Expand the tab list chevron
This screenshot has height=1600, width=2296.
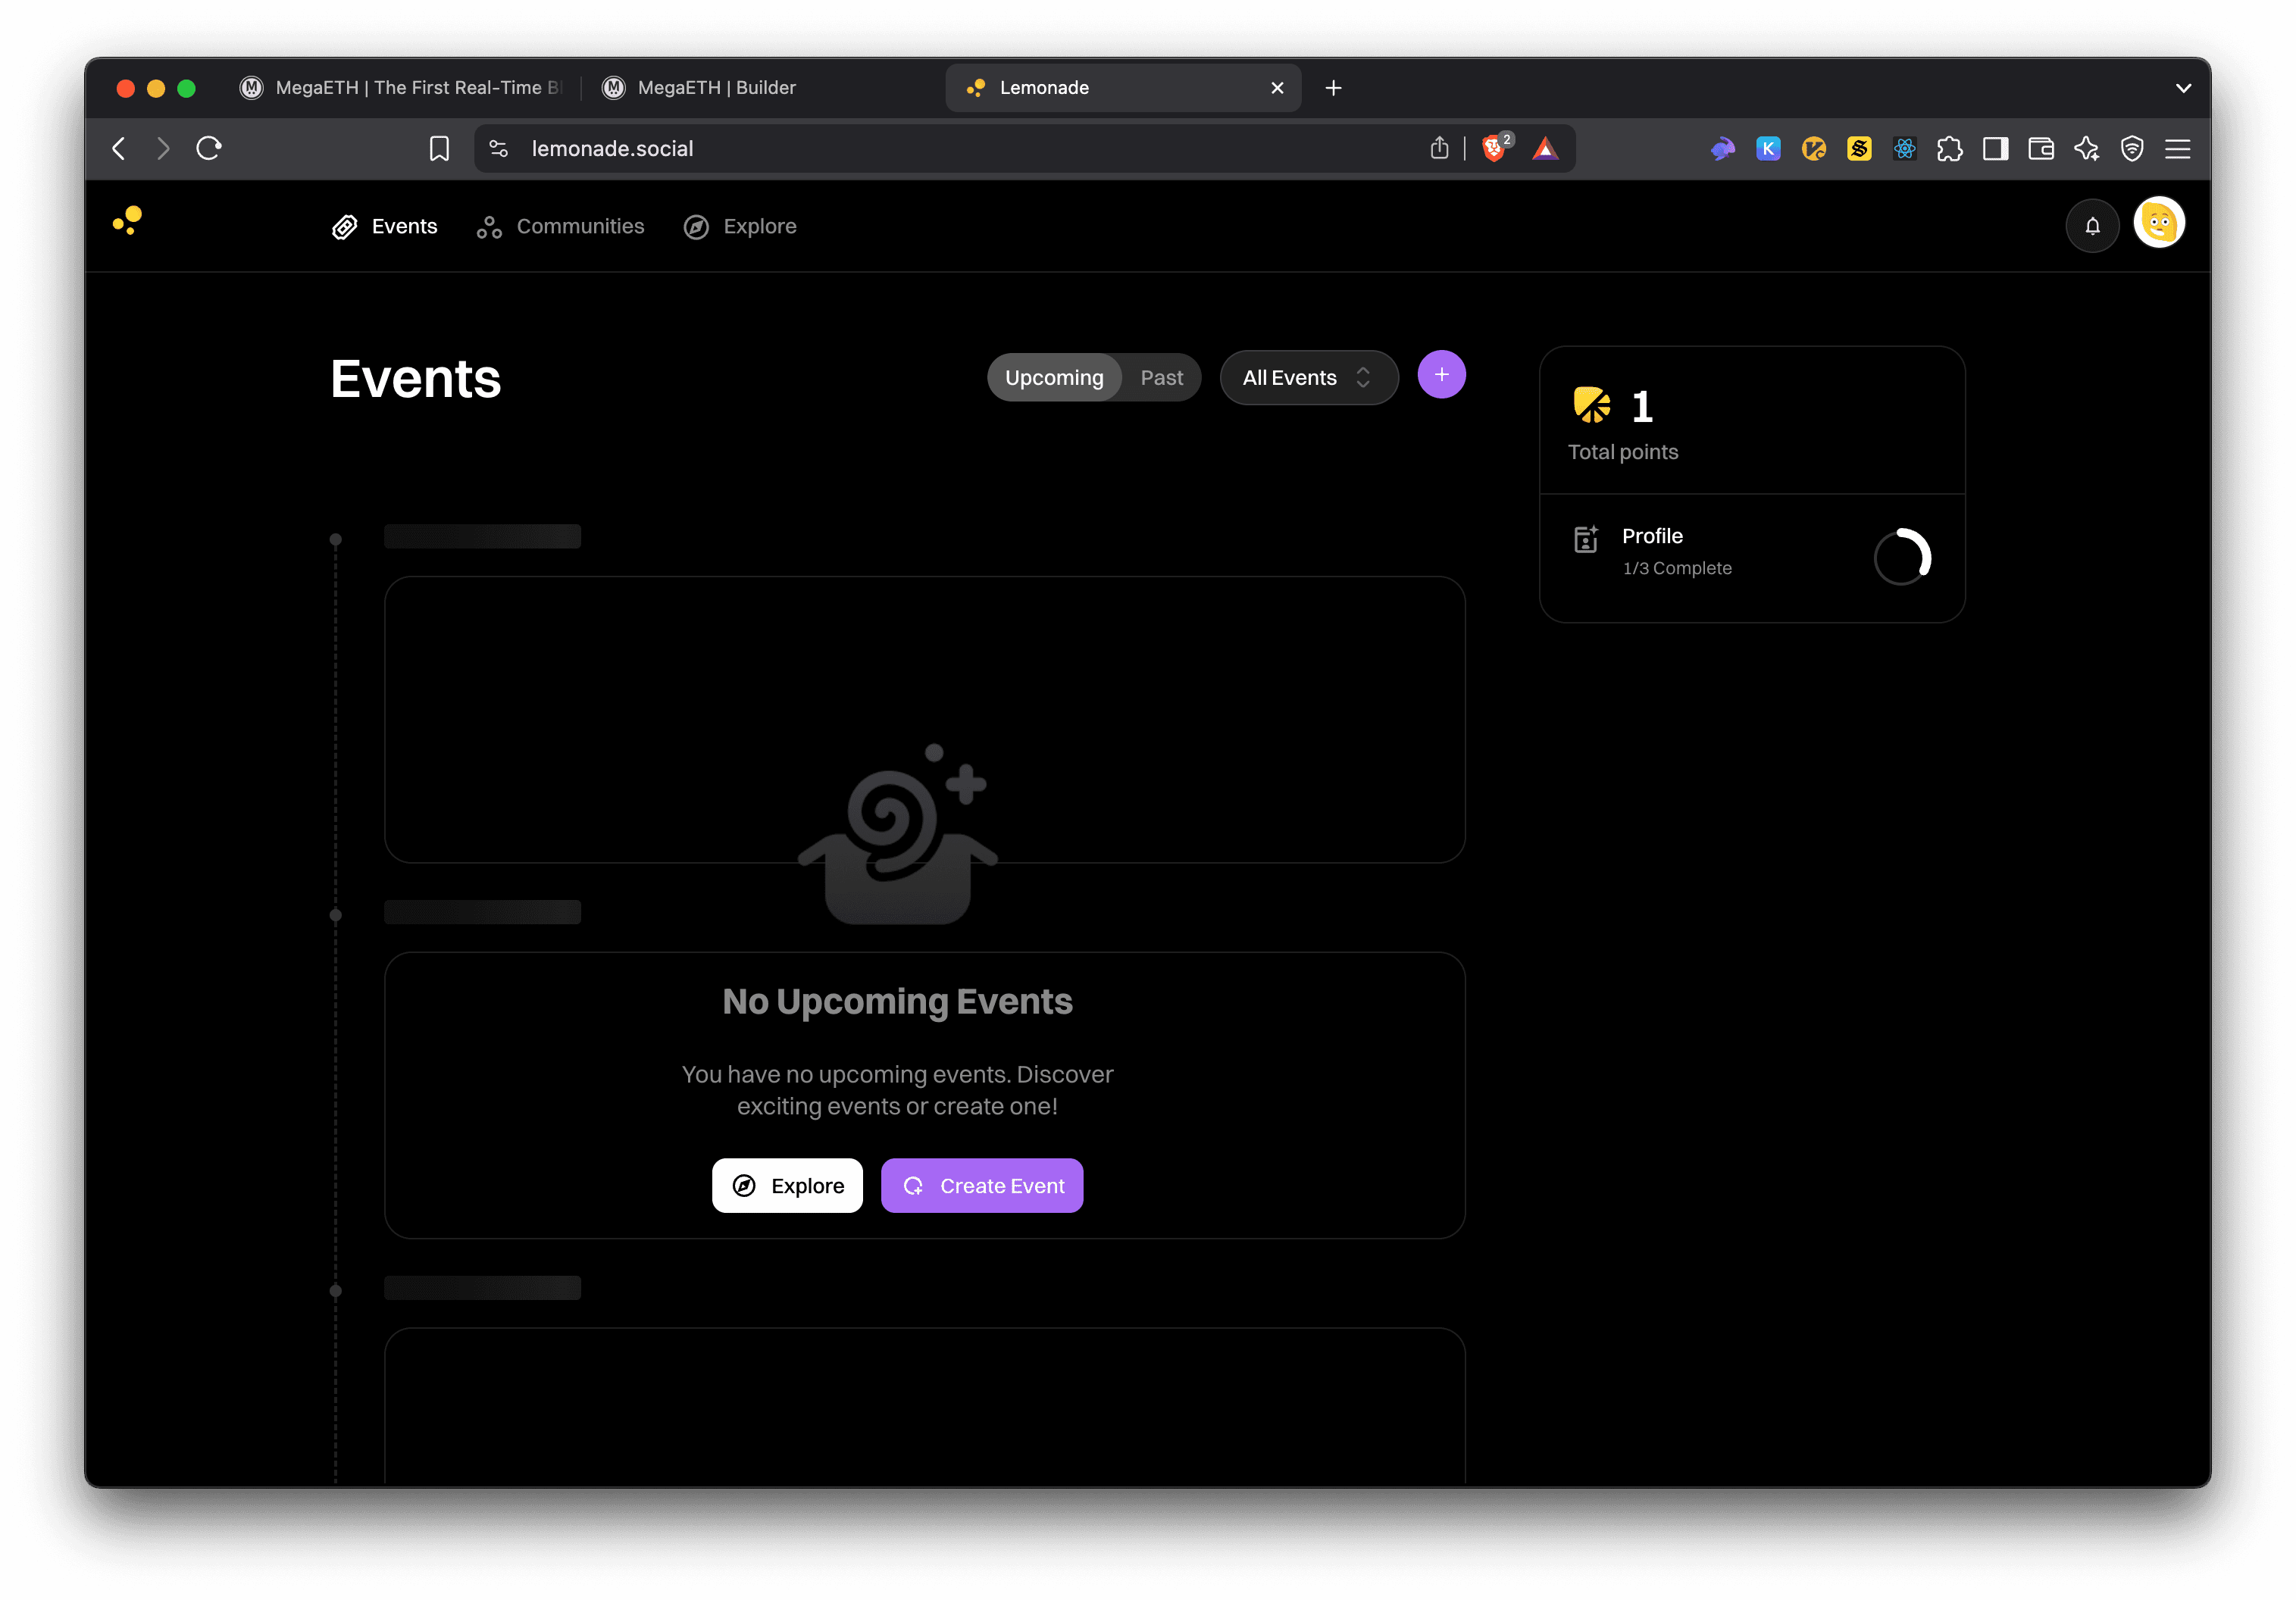[x=2183, y=88]
